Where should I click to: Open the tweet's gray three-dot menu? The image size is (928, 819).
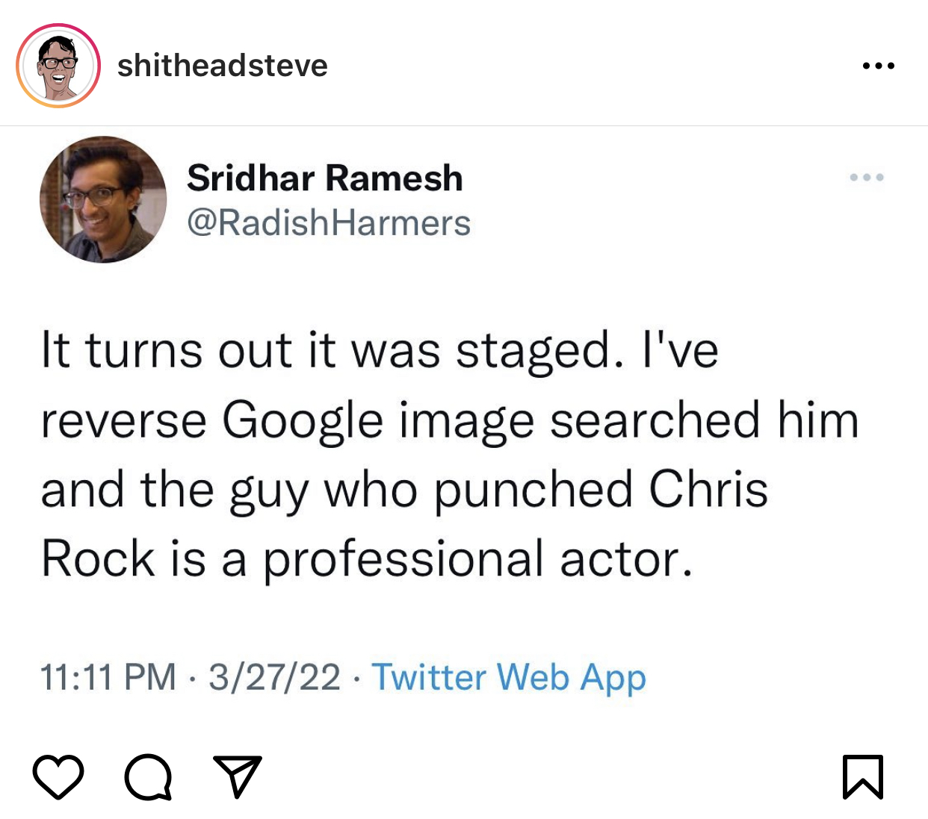coord(867,178)
